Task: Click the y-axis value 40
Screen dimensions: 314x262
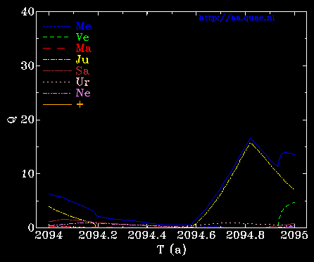Action: [27, 12]
